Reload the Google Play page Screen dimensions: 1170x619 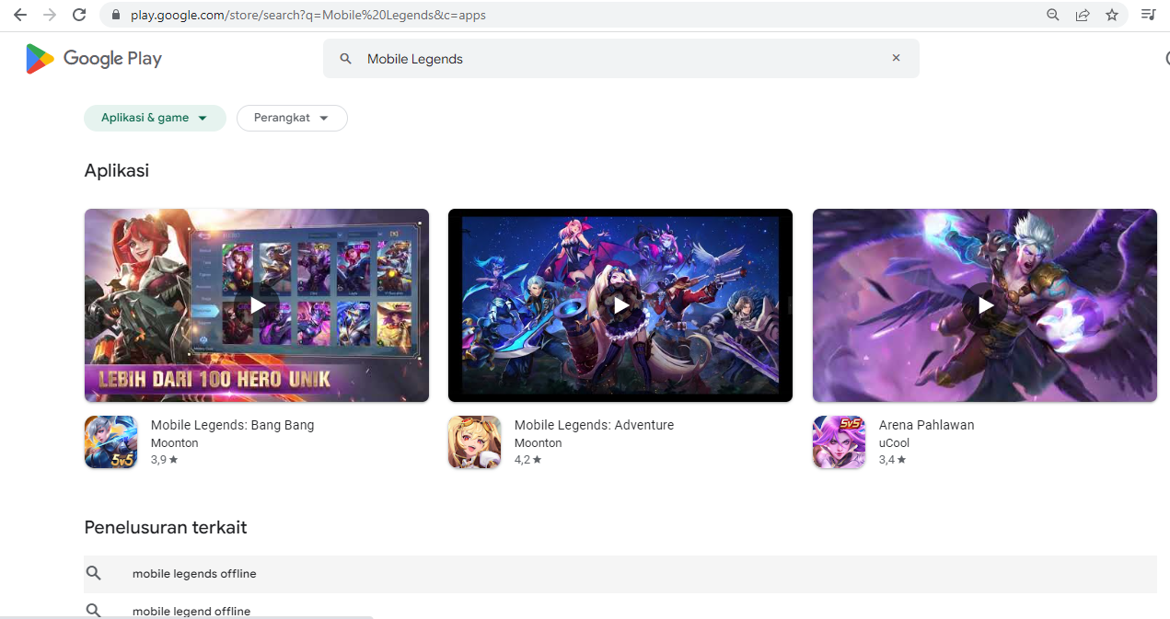coord(79,15)
